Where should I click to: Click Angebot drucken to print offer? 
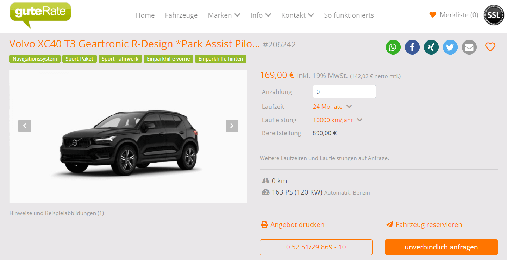(x=293, y=224)
